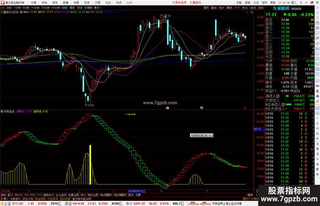320x206 pixels.
Task: Select the 私募主图 indicator tab
Action: point(74,195)
